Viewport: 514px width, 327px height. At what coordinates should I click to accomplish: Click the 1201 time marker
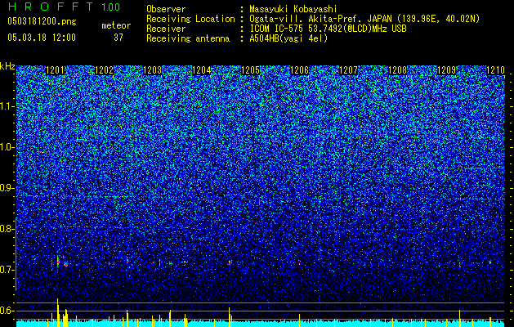tap(55, 70)
